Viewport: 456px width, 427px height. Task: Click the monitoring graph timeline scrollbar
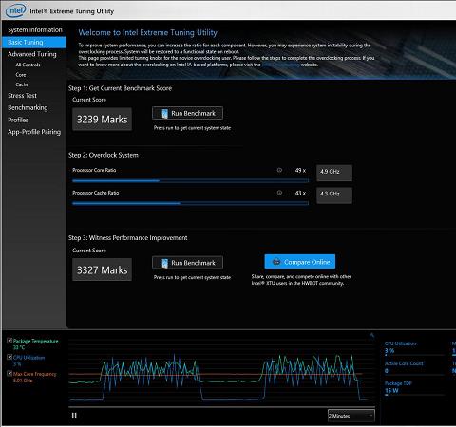[x=221, y=406]
